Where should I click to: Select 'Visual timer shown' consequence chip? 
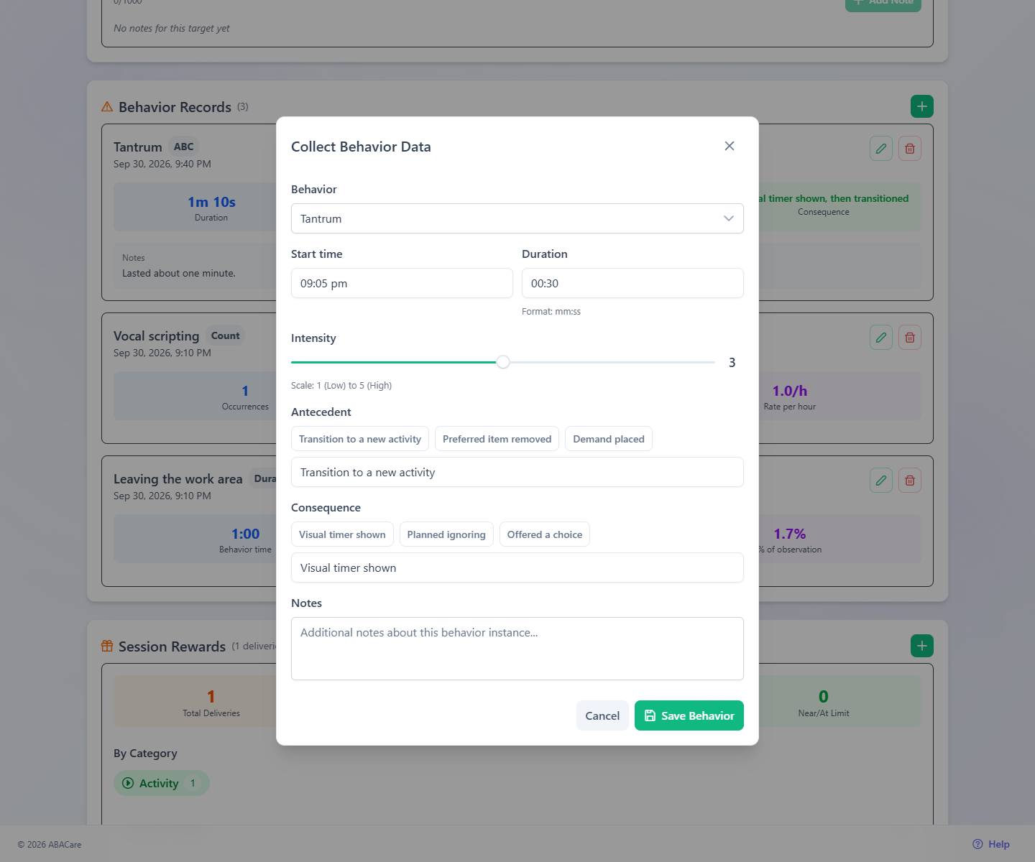coord(342,534)
